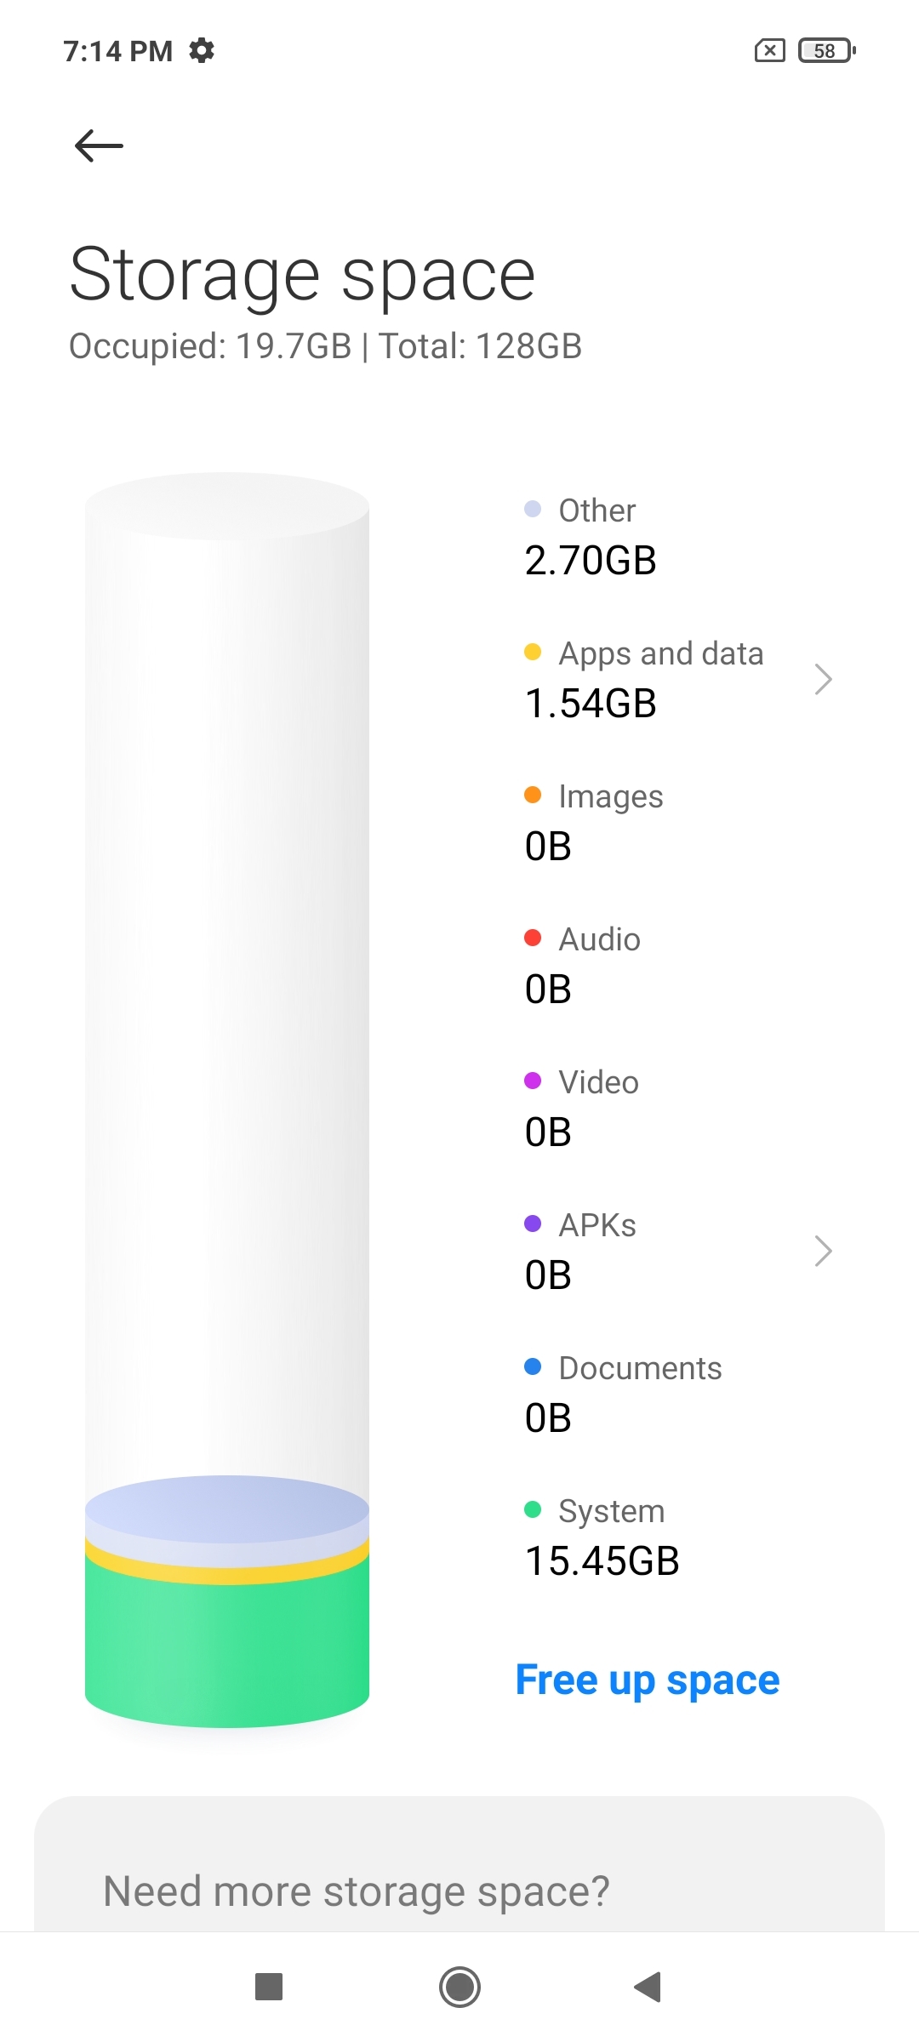The height and width of the screenshot is (2042, 919).
Task: Expand the Apps and data chevron
Action: 822,679
